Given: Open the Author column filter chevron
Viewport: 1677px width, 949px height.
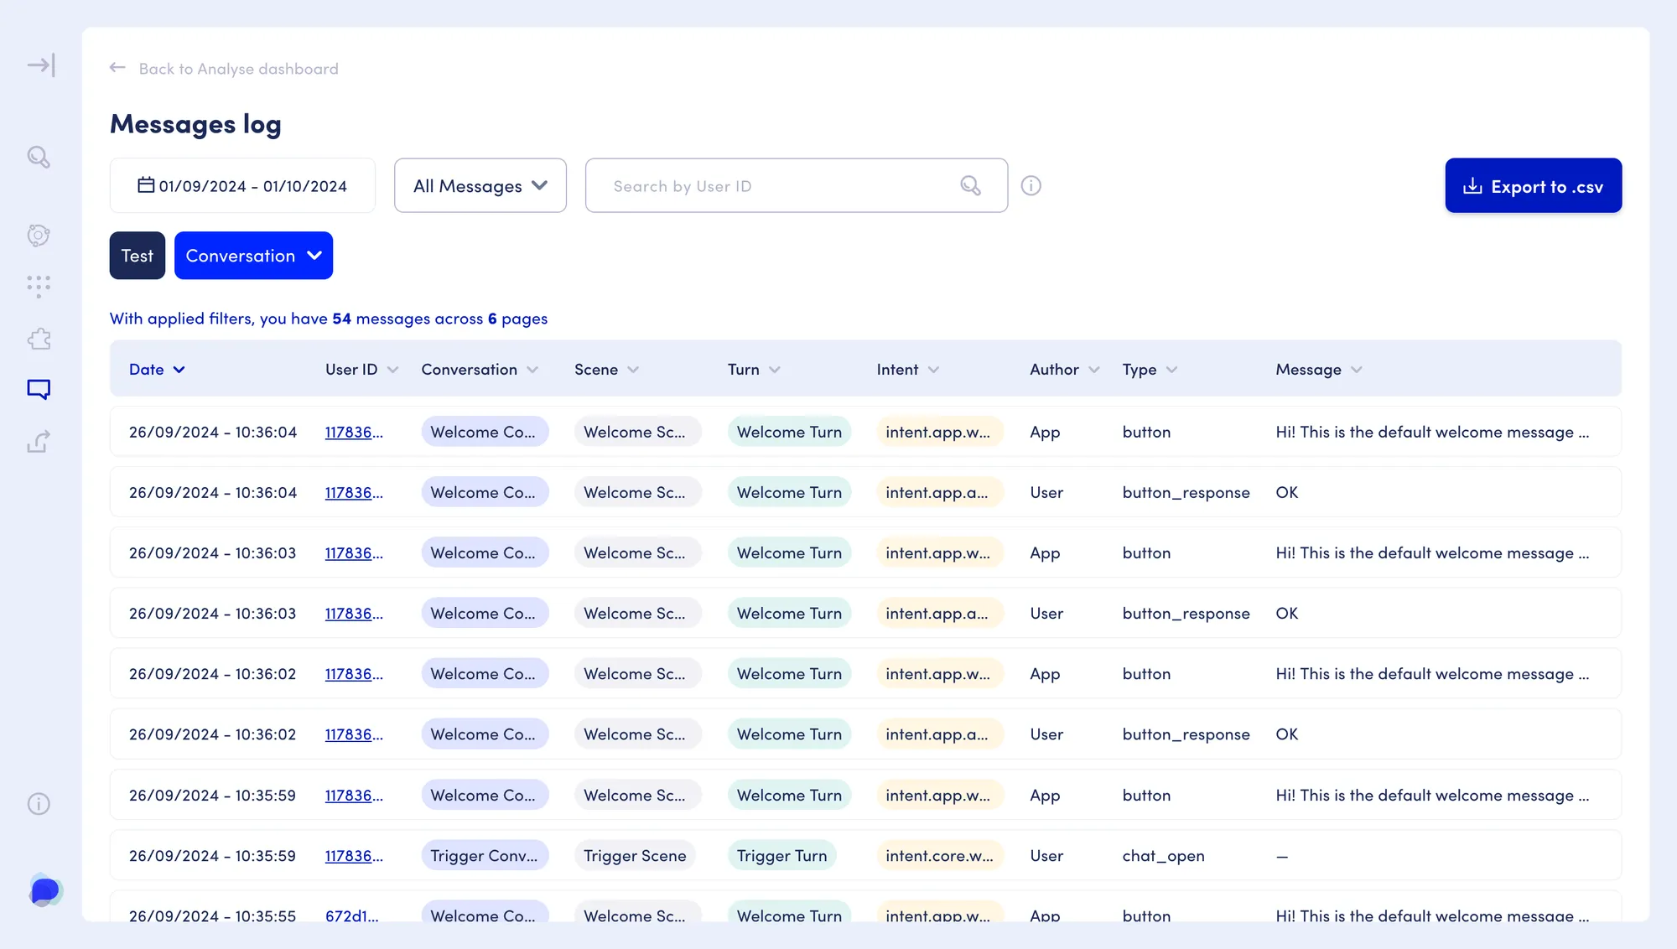Looking at the screenshot, I should point(1094,370).
